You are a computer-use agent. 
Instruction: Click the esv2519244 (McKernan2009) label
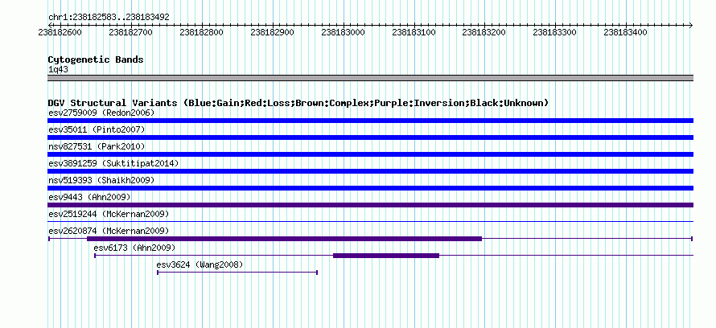[x=109, y=214]
